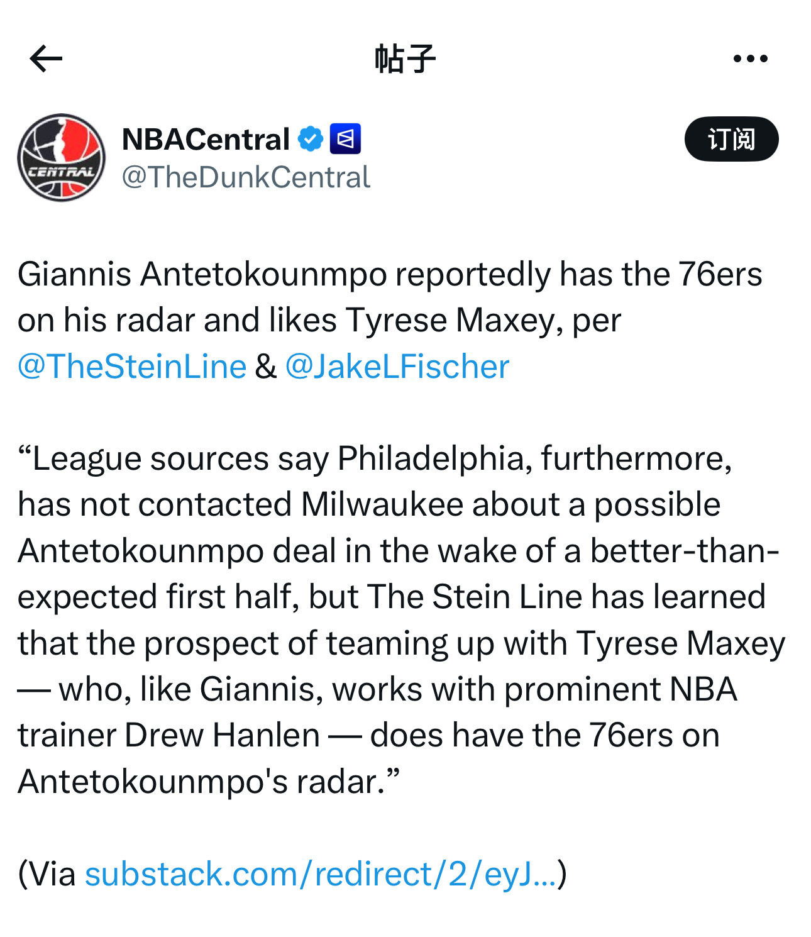811x937 pixels.
Task: Tap the "(Via" text before the link
Action: click(48, 874)
